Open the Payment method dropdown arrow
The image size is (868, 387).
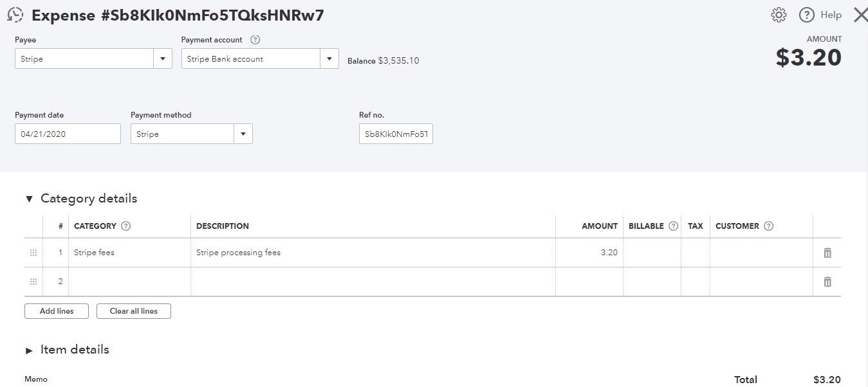(x=243, y=134)
